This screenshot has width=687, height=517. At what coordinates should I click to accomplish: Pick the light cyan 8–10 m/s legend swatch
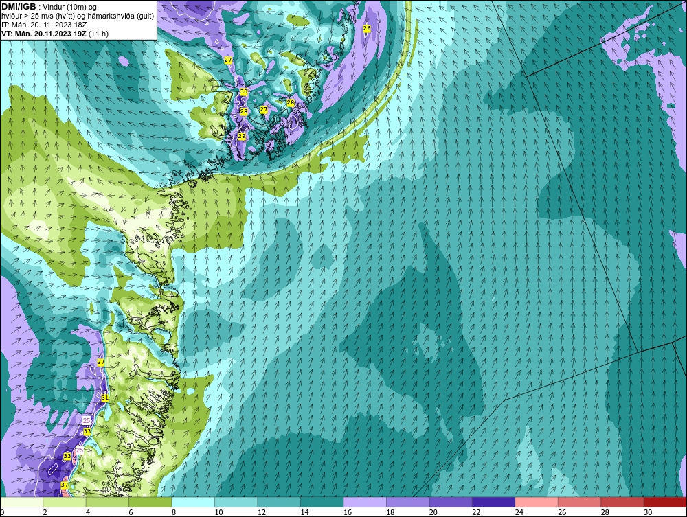pos(193,502)
